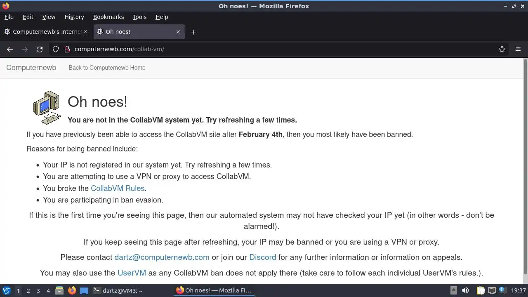Select the 'Oh noes!' tab
Screen dimensions: 528x297
(139, 32)
